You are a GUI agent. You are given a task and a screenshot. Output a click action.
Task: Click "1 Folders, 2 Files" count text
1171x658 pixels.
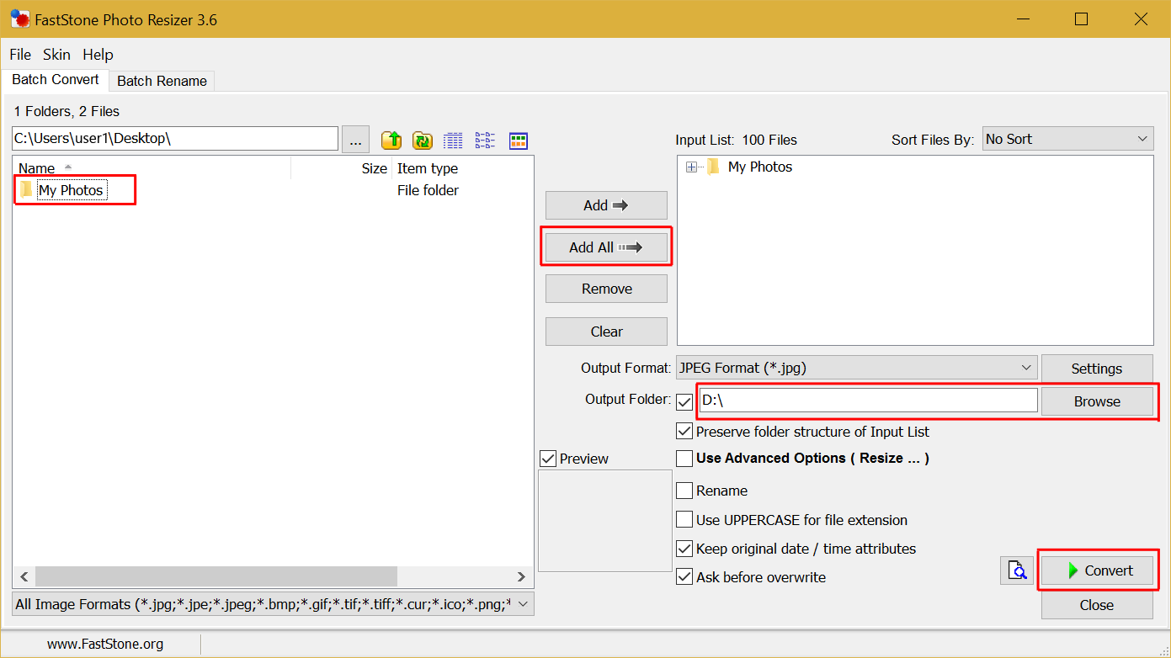[67, 111]
